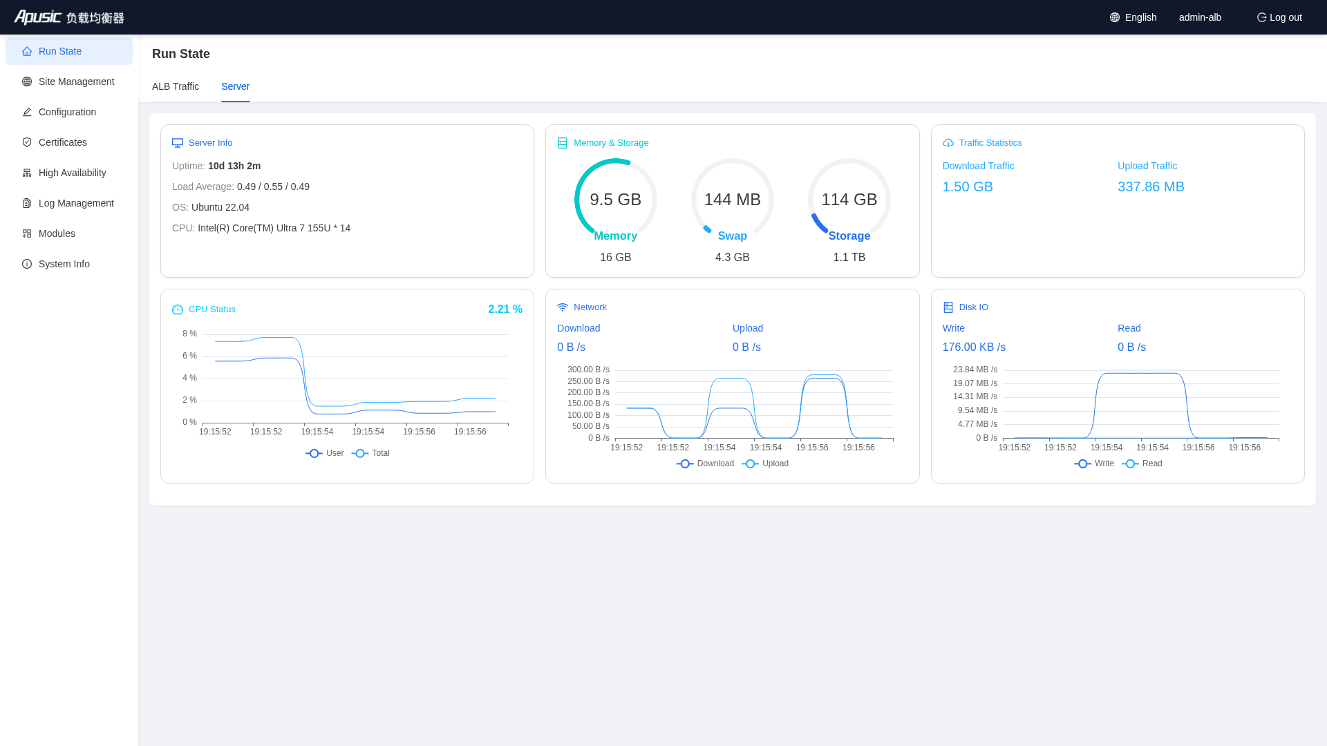Click the Run State home icon
1327x746 pixels.
coord(27,51)
